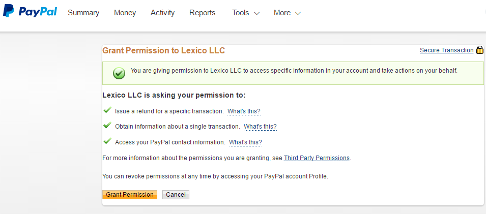Expand the Tools dropdown chevron
486x214 pixels.
256,13
